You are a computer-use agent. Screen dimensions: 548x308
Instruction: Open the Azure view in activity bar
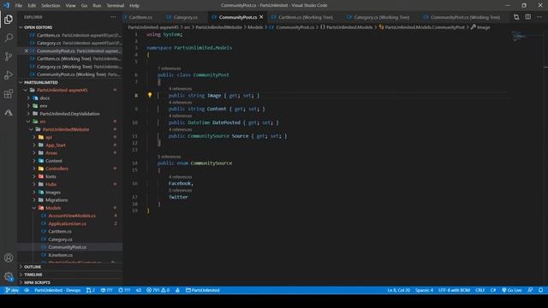click(x=9, y=112)
